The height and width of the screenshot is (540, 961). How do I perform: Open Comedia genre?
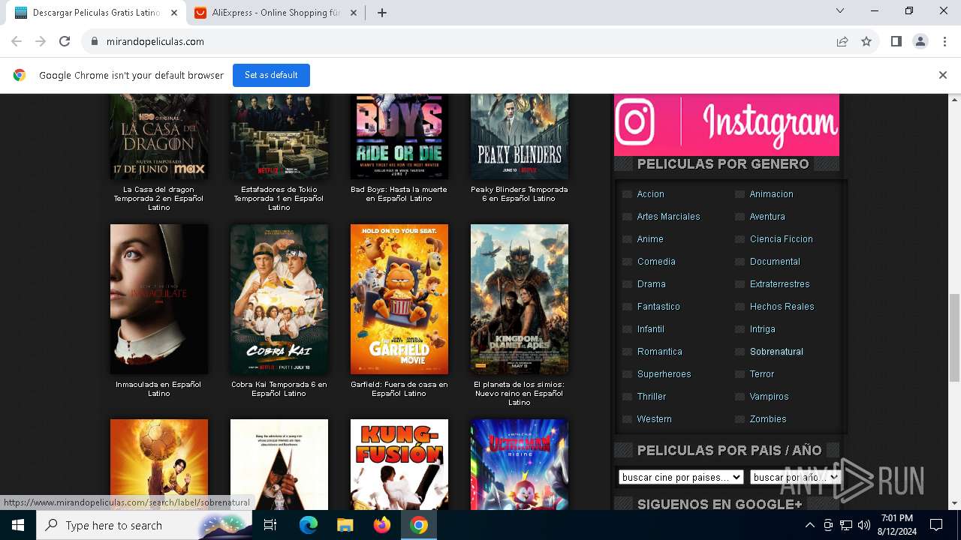[x=656, y=262]
